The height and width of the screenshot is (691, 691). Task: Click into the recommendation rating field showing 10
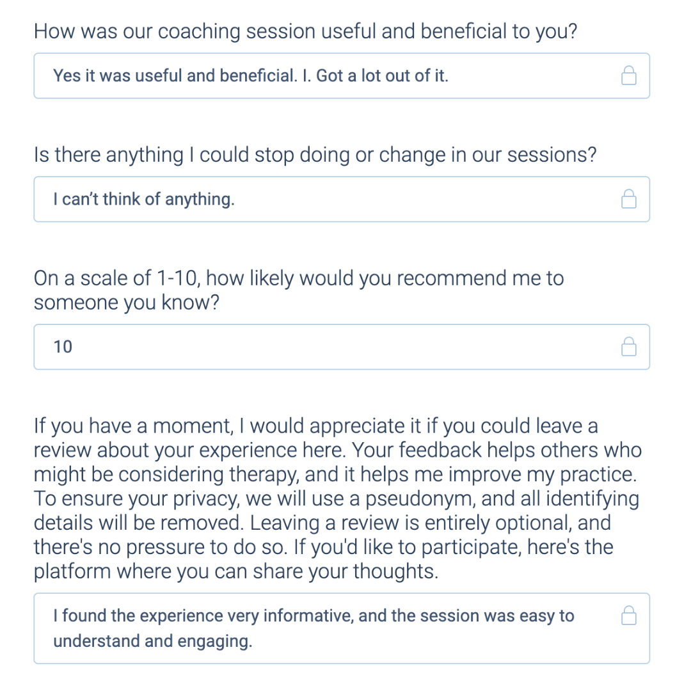pyautogui.click(x=342, y=347)
